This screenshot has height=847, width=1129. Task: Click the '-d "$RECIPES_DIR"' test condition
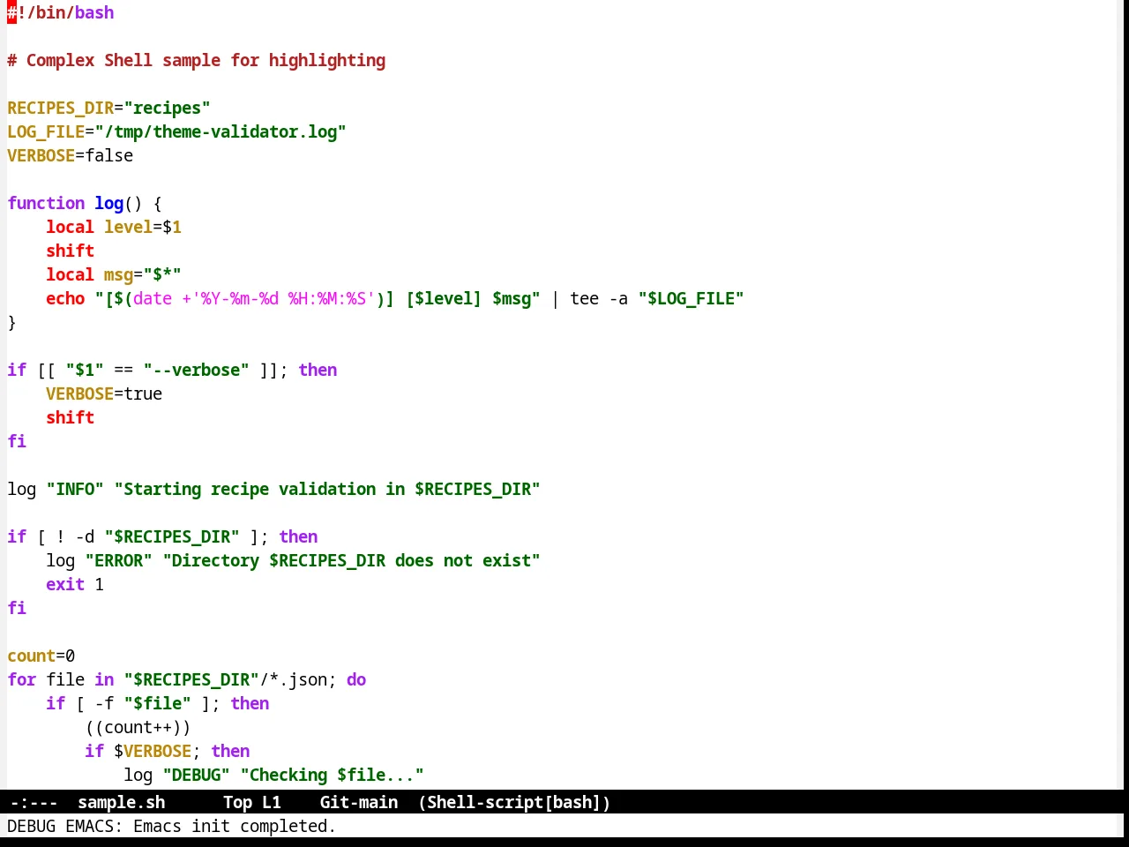[x=157, y=536]
